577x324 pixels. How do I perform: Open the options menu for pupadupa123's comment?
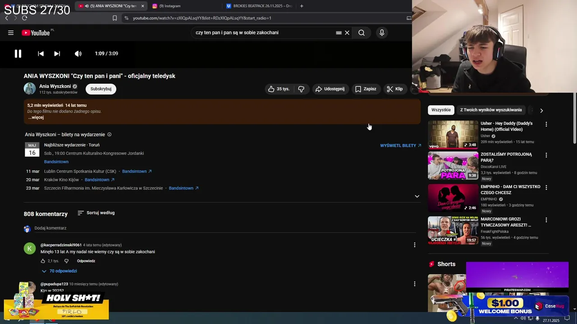(x=415, y=284)
